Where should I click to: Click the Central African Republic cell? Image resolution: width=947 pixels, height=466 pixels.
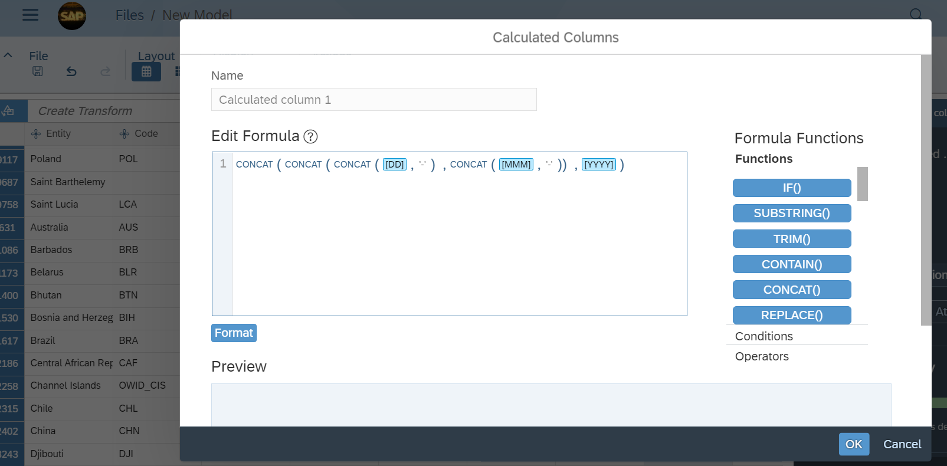click(68, 363)
